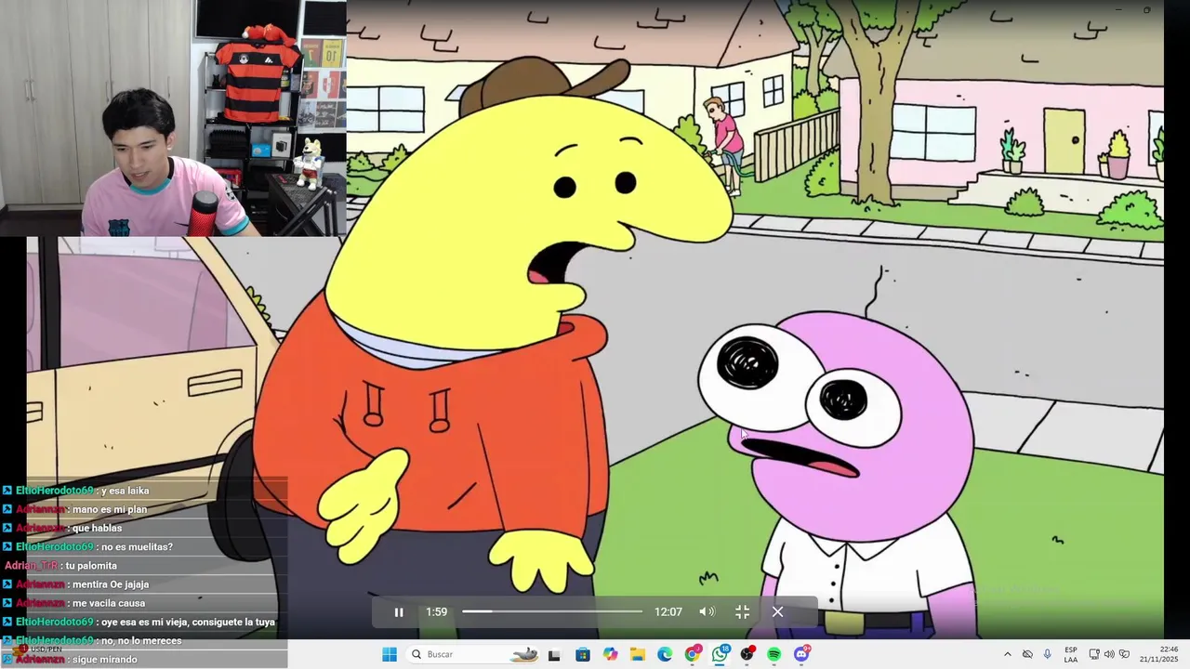The height and width of the screenshot is (669, 1190).
Task: Open File Explorer folder icon
Action: [637, 655]
